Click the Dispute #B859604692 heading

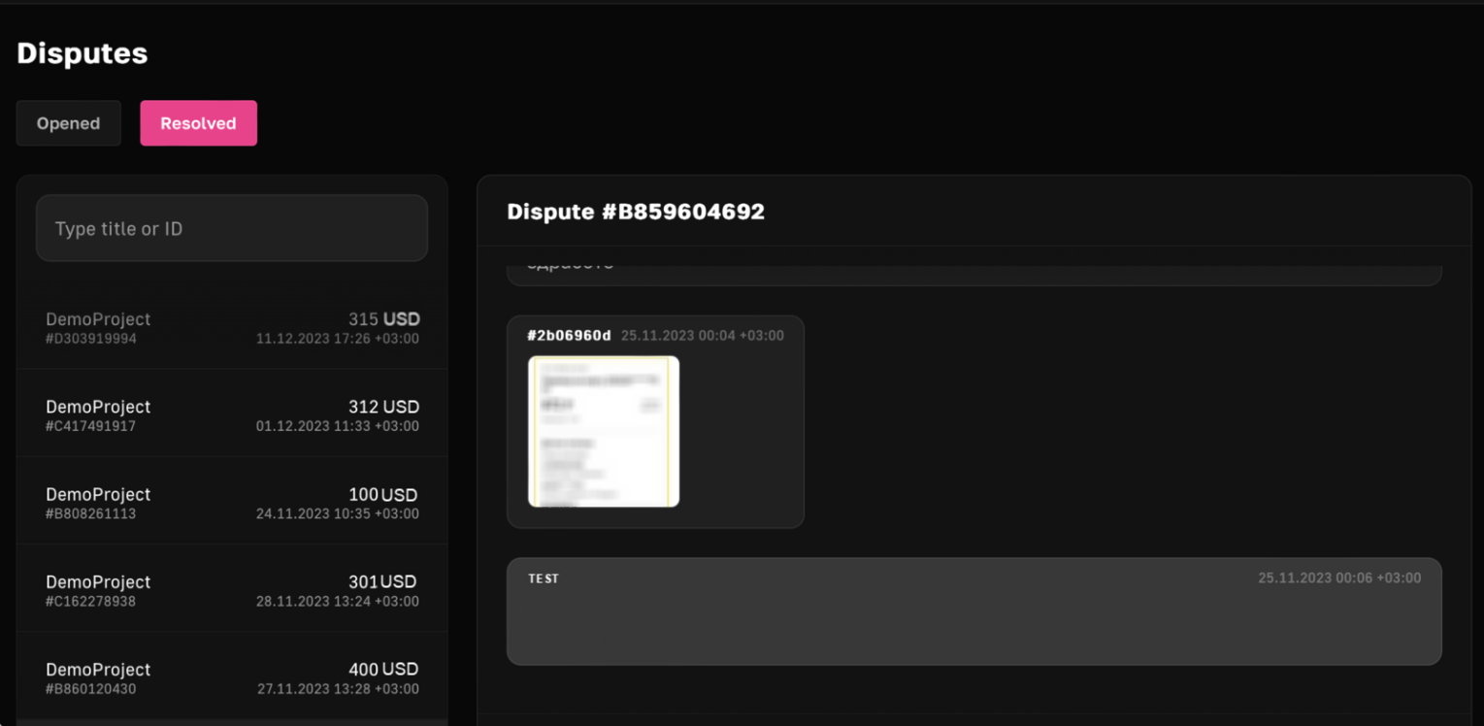[x=636, y=212]
